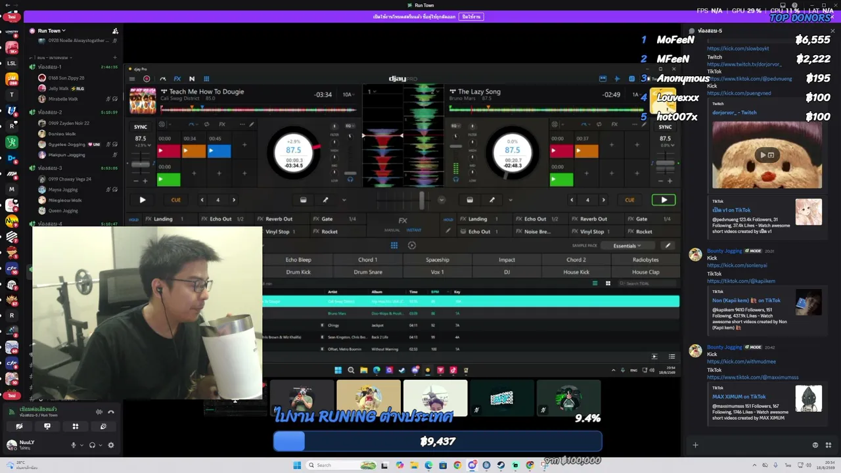Open the Windows Start menu on the taskbar

297,465
